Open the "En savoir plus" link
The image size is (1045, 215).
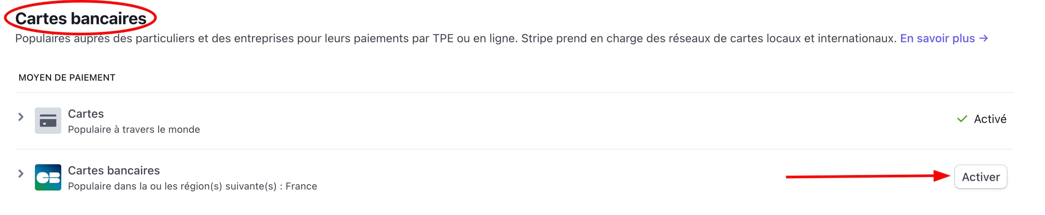(937, 39)
